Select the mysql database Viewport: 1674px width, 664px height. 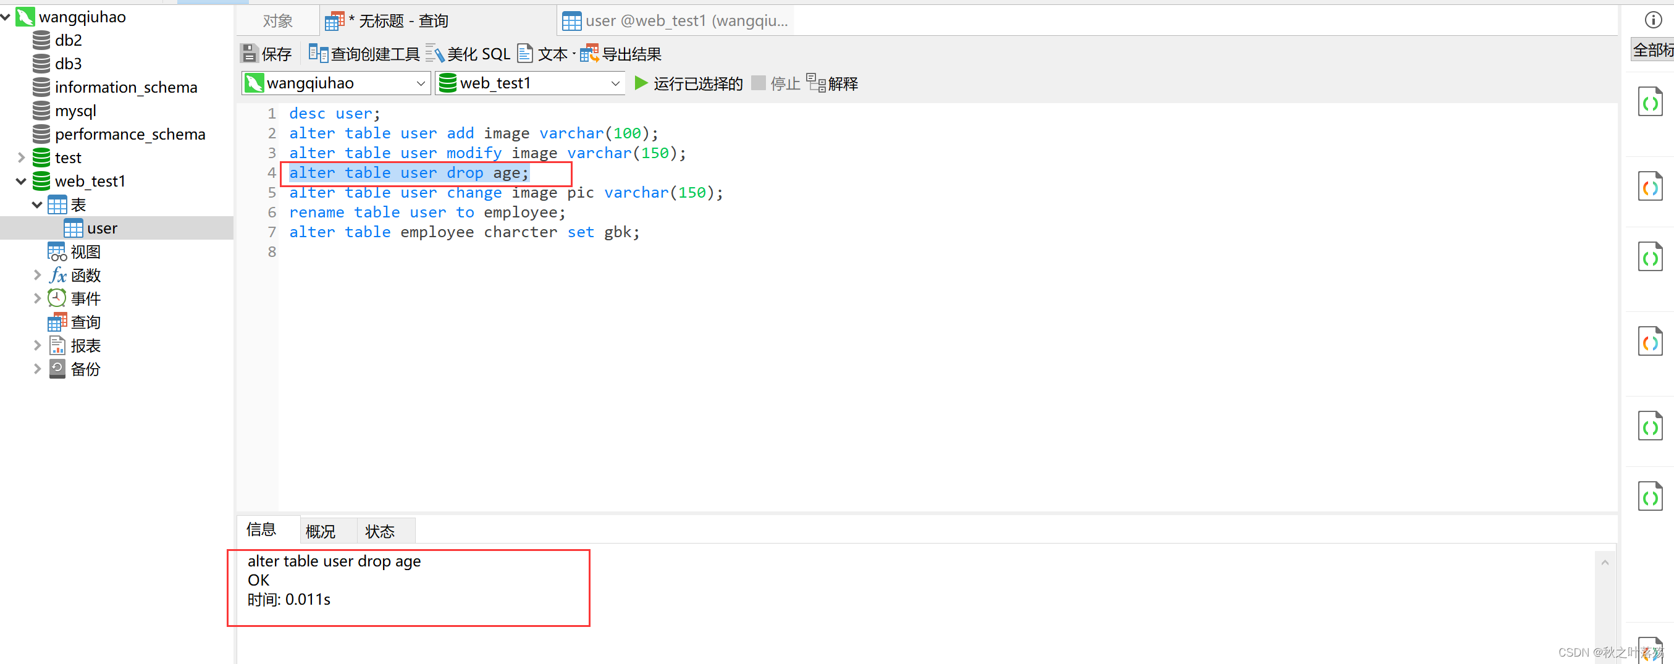coord(64,111)
